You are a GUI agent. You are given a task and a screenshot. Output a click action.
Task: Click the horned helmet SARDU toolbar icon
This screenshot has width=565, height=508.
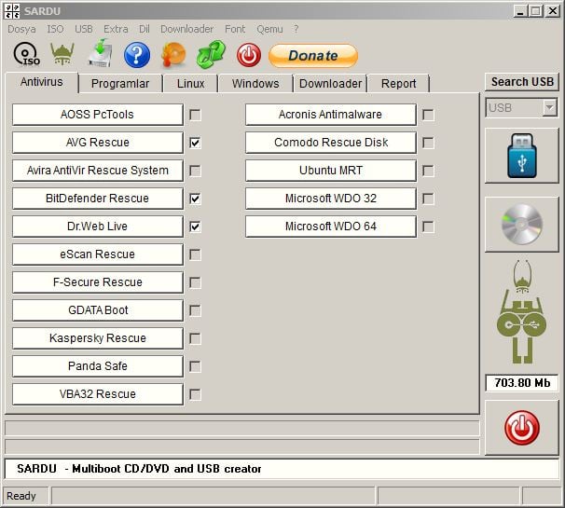coord(62,54)
